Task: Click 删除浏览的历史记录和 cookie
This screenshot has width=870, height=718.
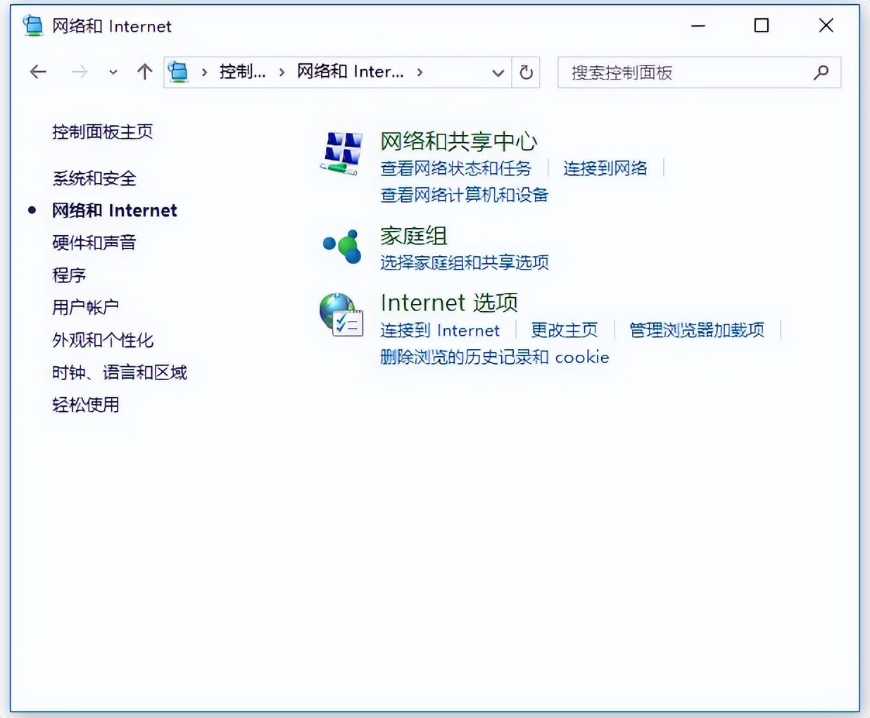Action: coord(494,357)
